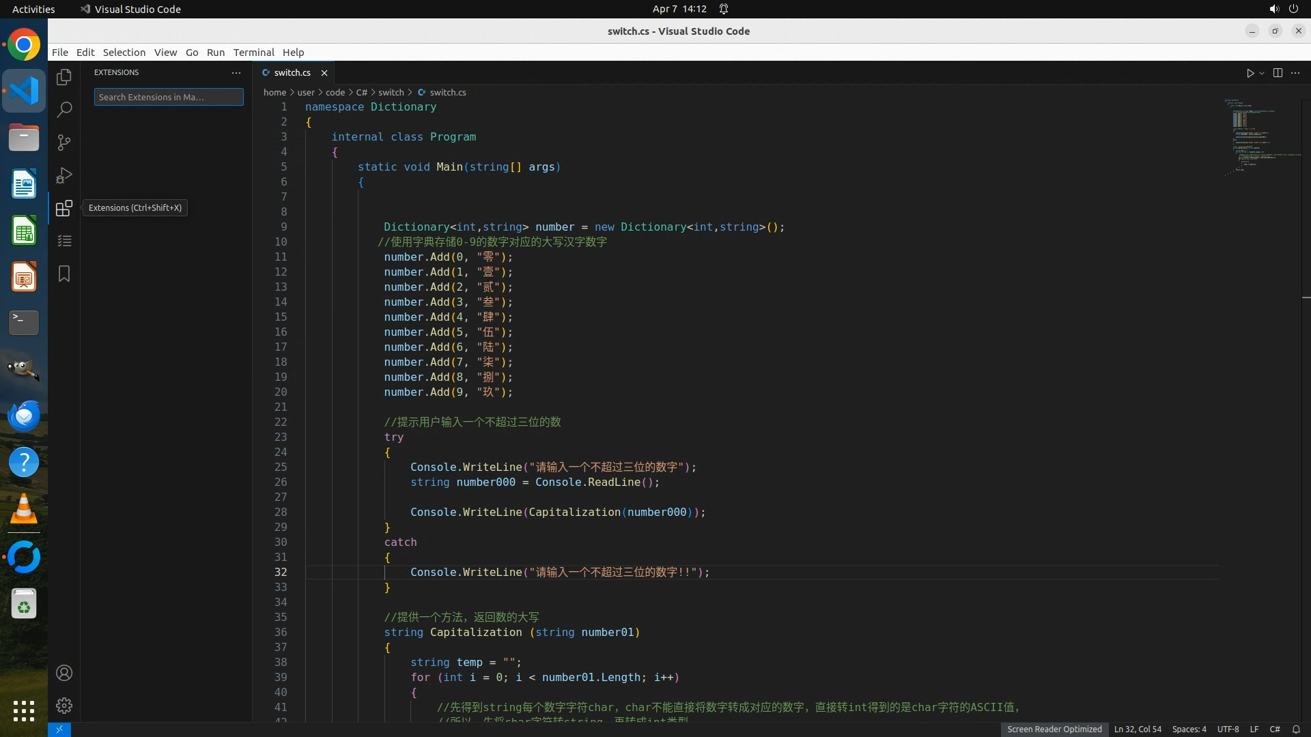Screen dimensions: 1311x737
Task: Click the Split Editor Right icon
Action: [x=1278, y=73]
